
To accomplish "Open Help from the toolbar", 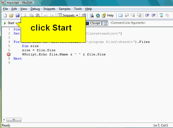I will [x=108, y=15].
